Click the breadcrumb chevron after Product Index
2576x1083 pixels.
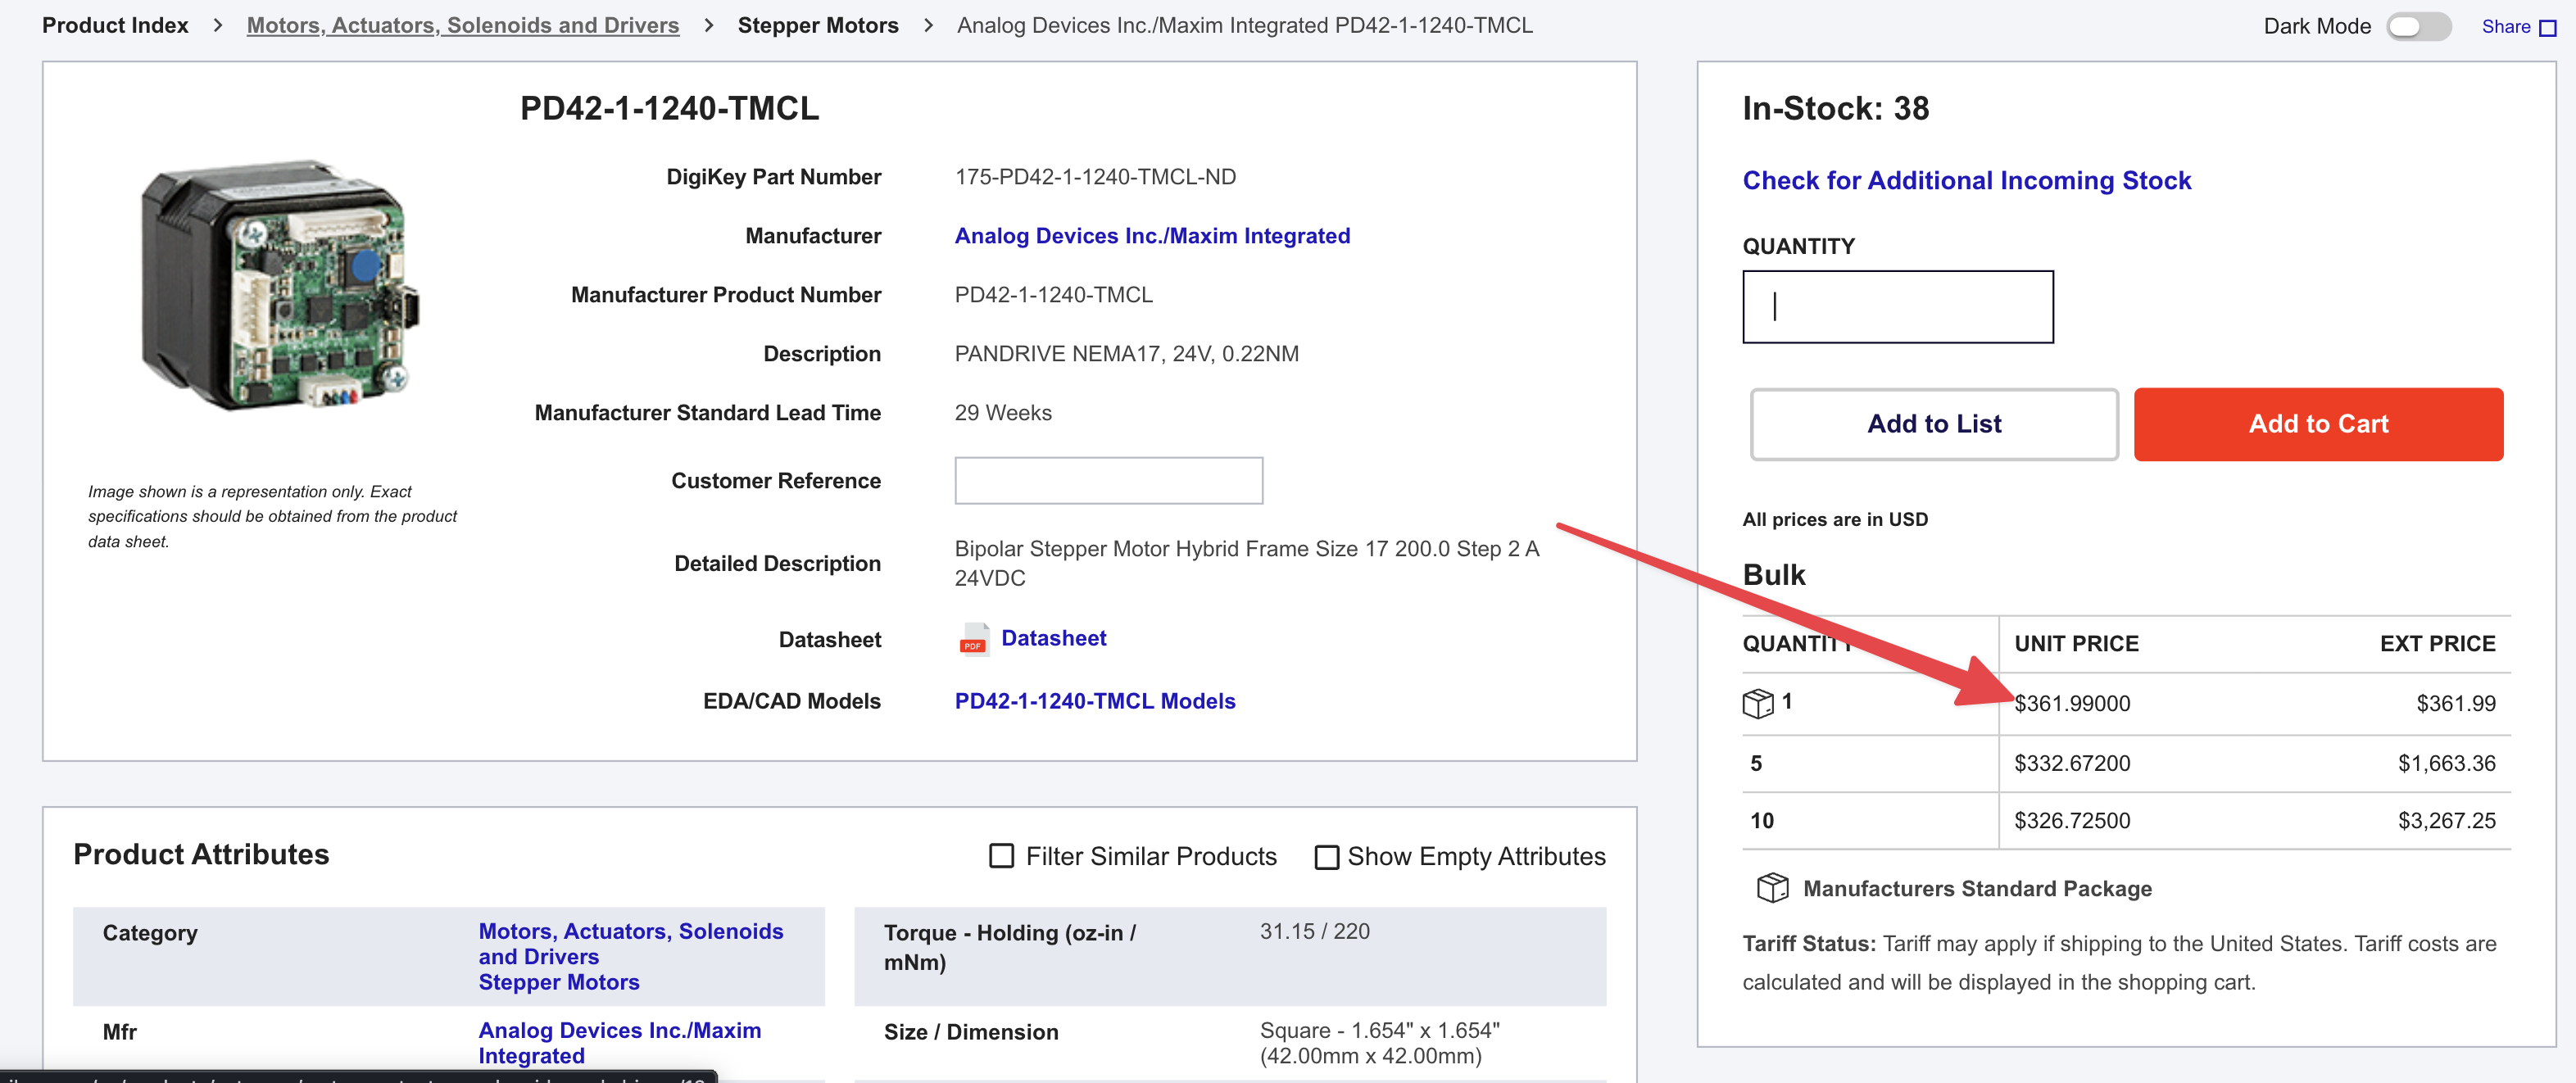pos(217,26)
